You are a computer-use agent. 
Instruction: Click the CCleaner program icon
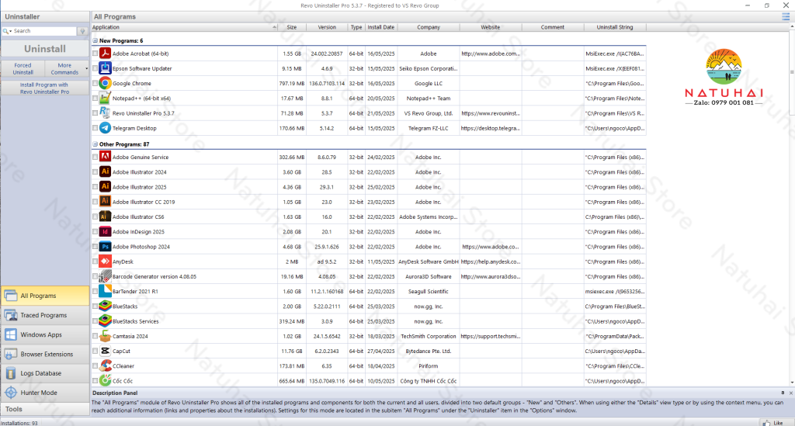tap(105, 365)
